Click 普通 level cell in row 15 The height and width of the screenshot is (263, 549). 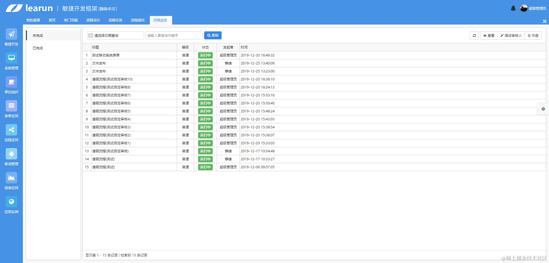click(x=185, y=167)
